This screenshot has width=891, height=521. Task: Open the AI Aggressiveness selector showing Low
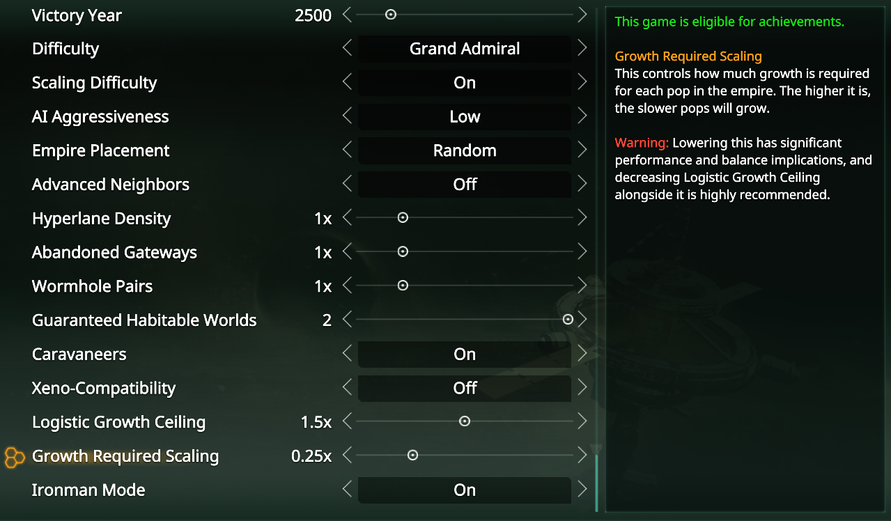pos(464,116)
